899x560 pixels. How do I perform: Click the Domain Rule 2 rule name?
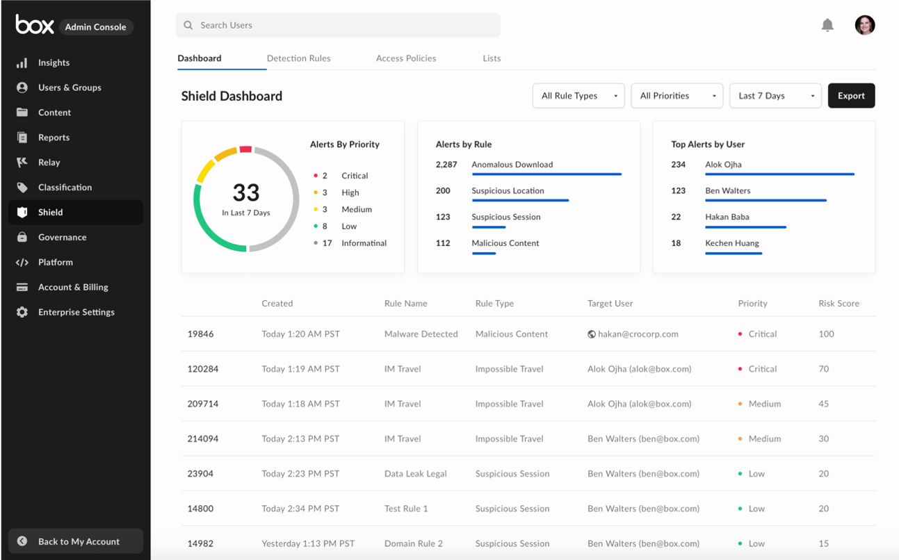point(414,543)
